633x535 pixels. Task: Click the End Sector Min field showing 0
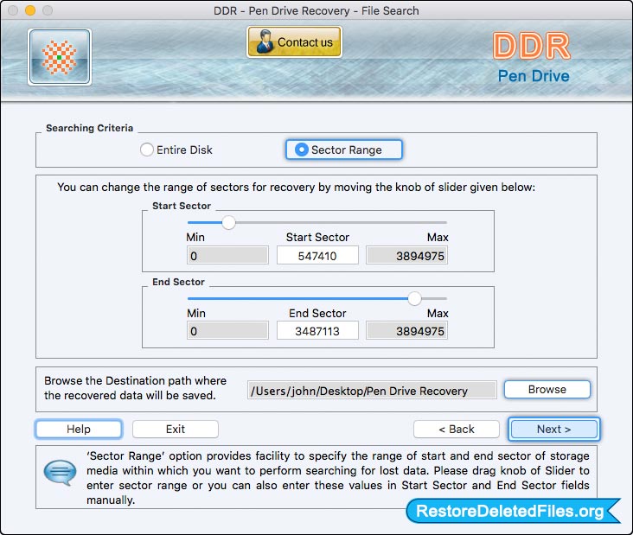pyautogui.click(x=227, y=331)
